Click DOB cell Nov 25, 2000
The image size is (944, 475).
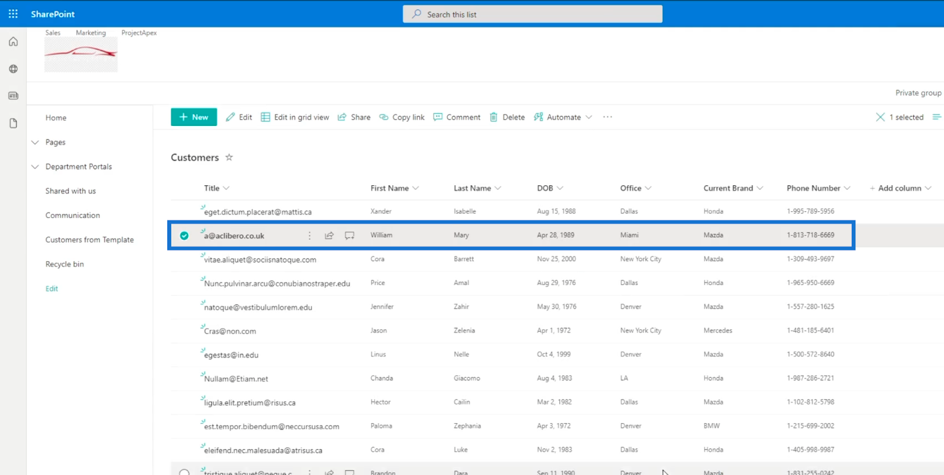coord(557,259)
